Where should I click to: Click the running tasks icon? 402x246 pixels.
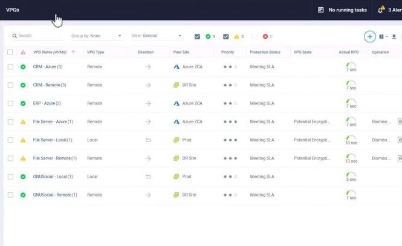(321, 10)
